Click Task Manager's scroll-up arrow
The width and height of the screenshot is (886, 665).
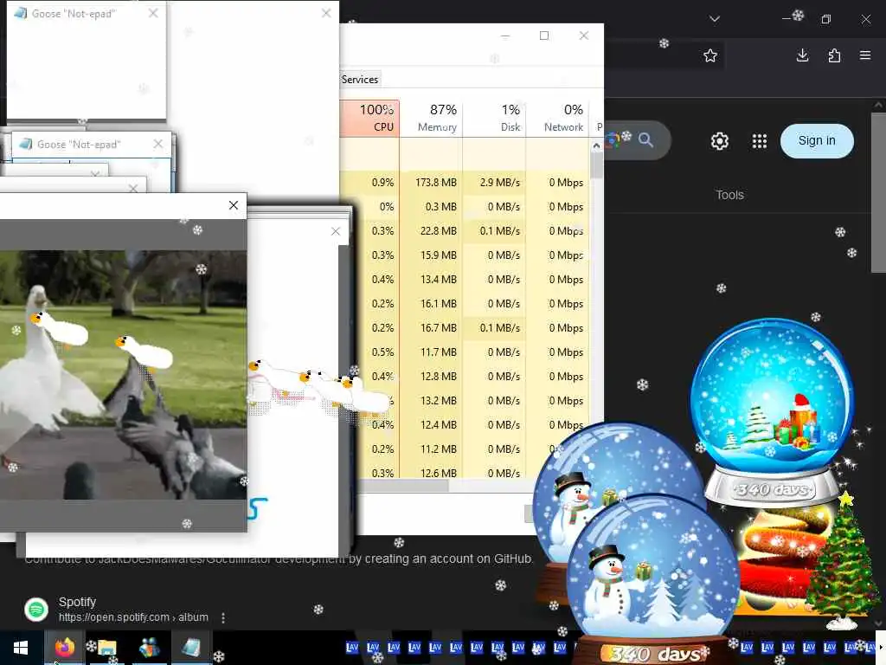(596, 146)
